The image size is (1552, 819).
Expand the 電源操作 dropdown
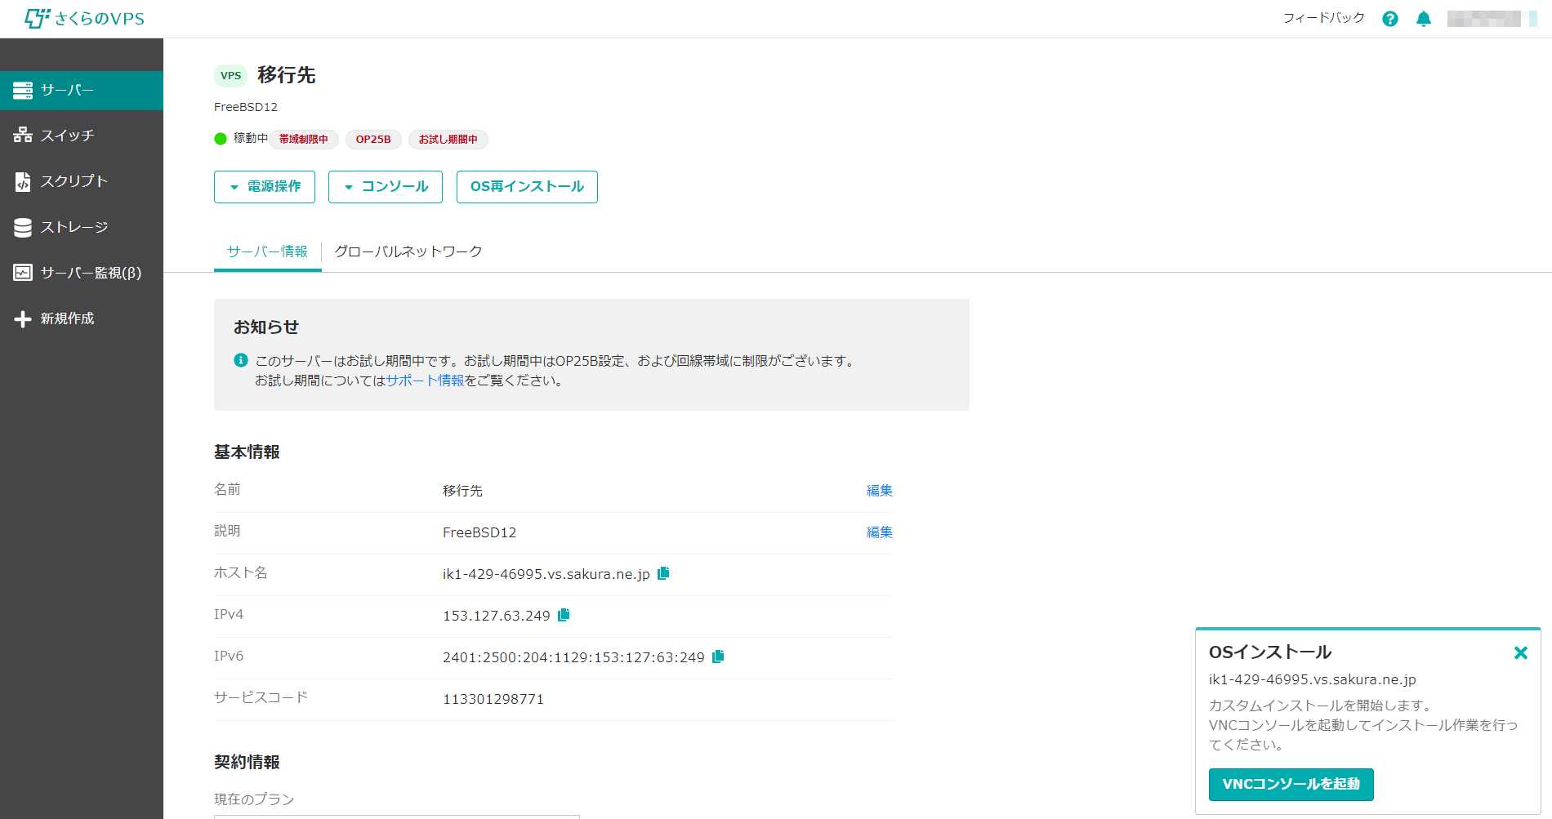[264, 186]
